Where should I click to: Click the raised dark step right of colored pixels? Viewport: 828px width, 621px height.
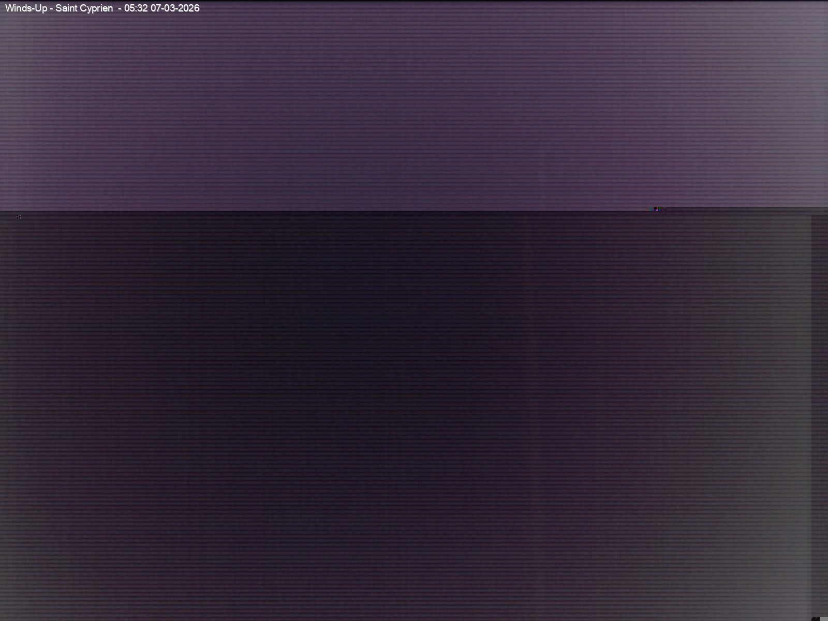745,210
